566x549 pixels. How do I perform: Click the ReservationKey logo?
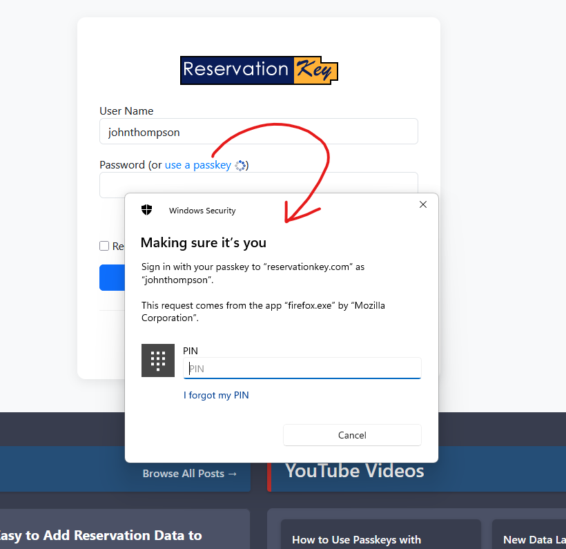(x=259, y=70)
